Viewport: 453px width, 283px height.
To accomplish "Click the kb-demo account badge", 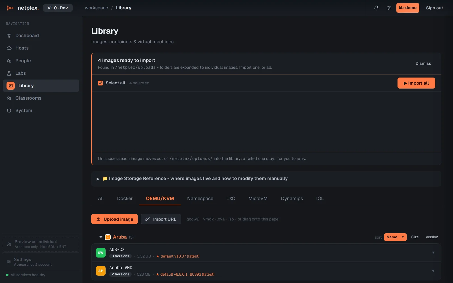I will [408, 8].
